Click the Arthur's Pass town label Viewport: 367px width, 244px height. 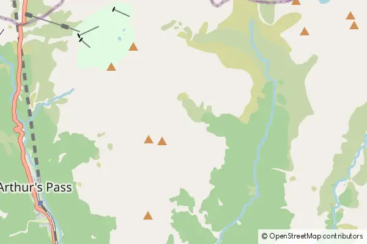click(35, 187)
